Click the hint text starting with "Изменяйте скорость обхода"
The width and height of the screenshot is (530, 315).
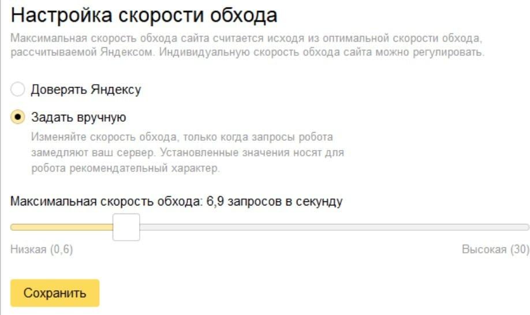(182, 138)
